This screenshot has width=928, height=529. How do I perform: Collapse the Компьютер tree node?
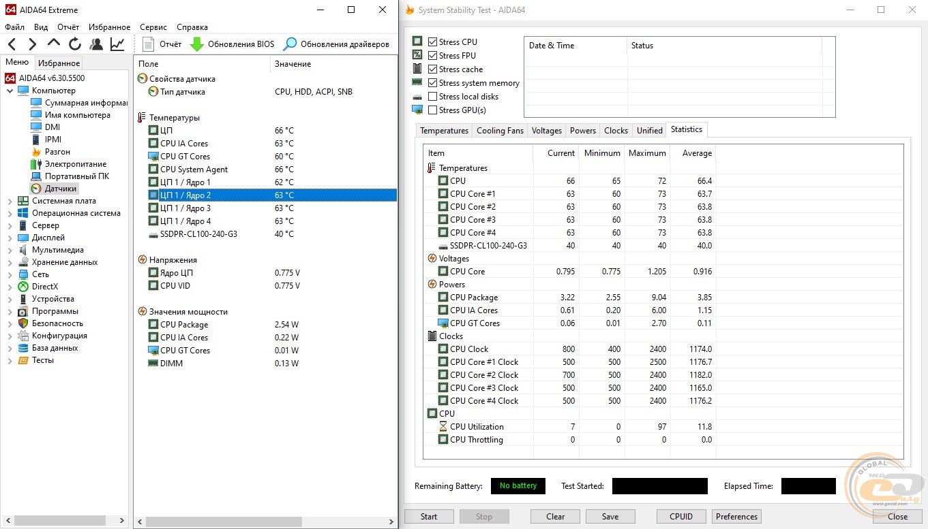pyautogui.click(x=10, y=91)
